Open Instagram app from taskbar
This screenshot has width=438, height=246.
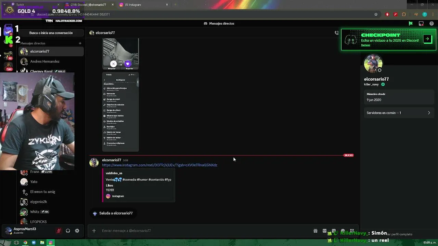point(51,243)
